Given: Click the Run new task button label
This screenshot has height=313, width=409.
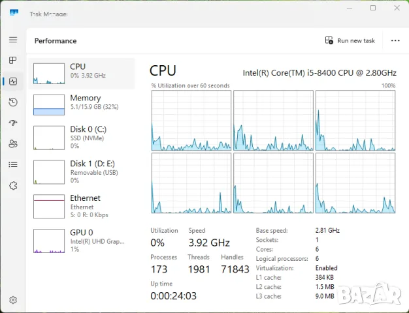Looking at the screenshot, I should (x=356, y=40).
